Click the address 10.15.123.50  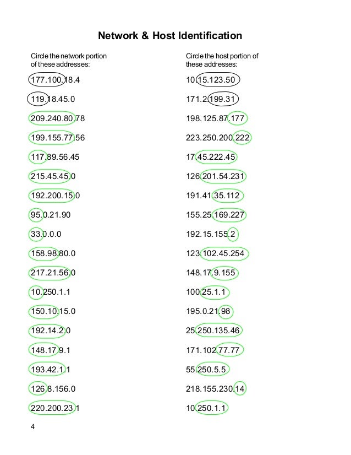point(210,80)
